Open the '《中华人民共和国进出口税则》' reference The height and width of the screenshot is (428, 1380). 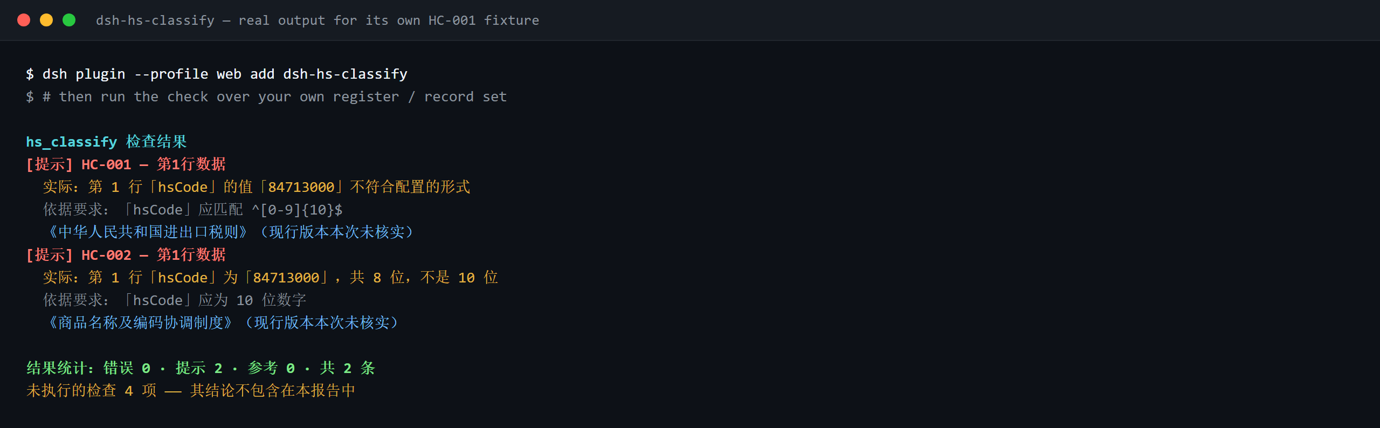pos(148,232)
